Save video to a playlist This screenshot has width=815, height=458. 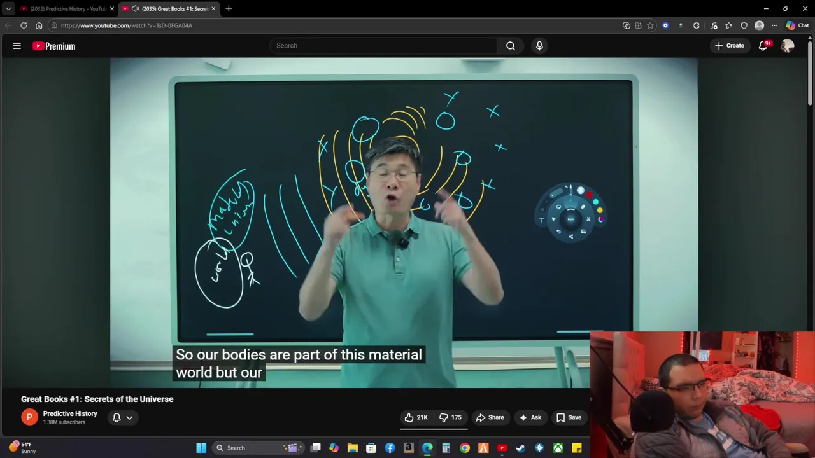point(569,417)
